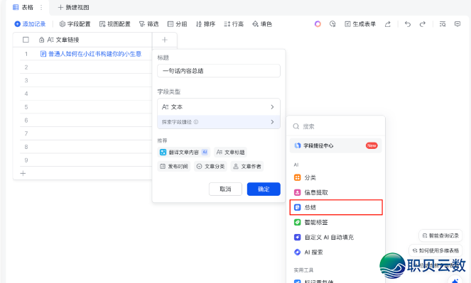Expand 探索字段捷径 row

219,122
